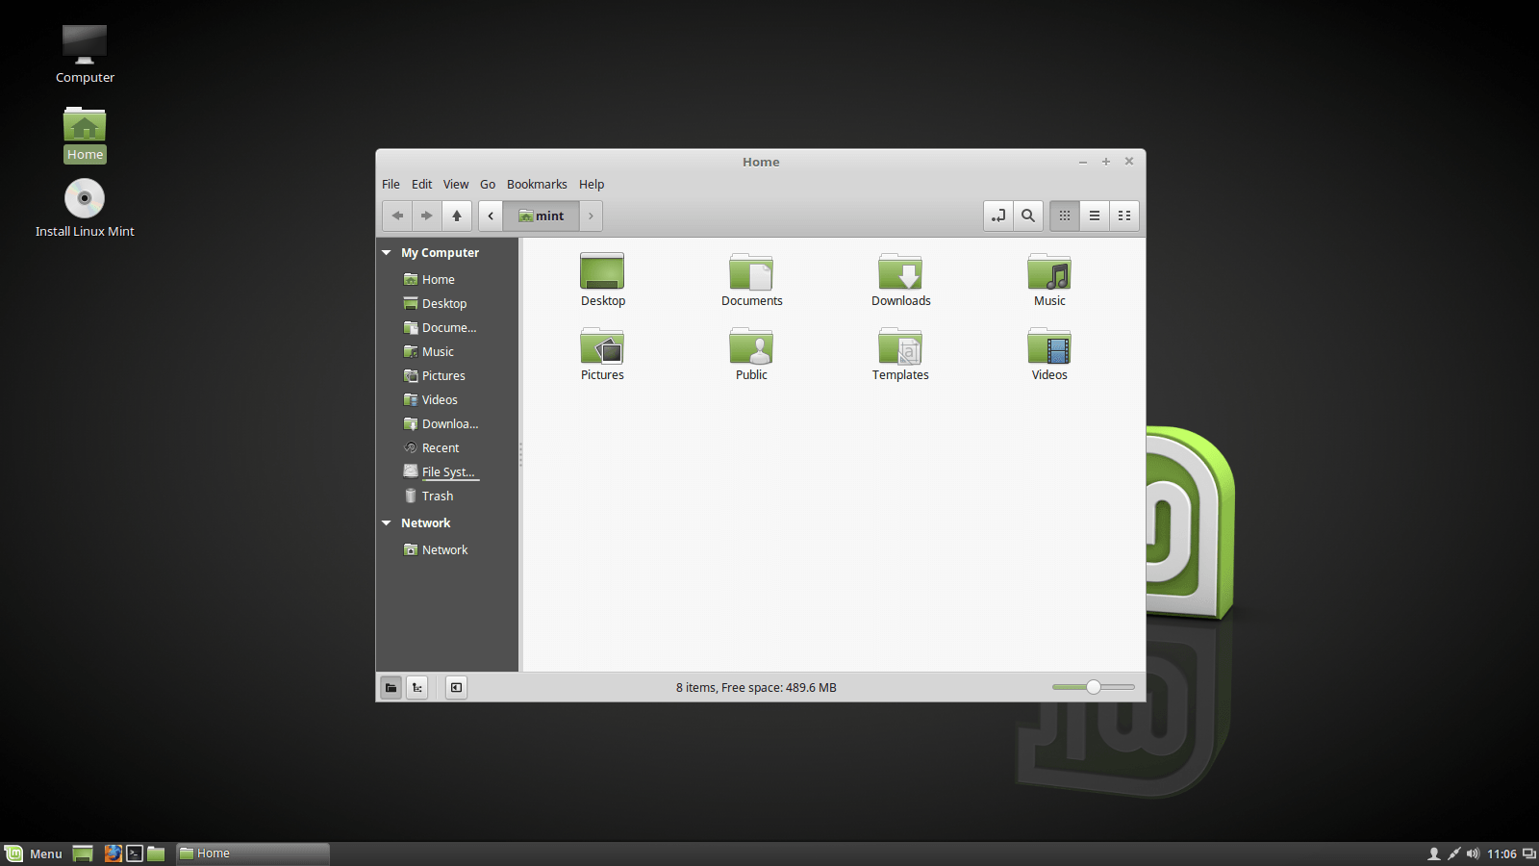The height and width of the screenshot is (866, 1539).
Task: Launch file manager from the panel
Action: [156, 853]
